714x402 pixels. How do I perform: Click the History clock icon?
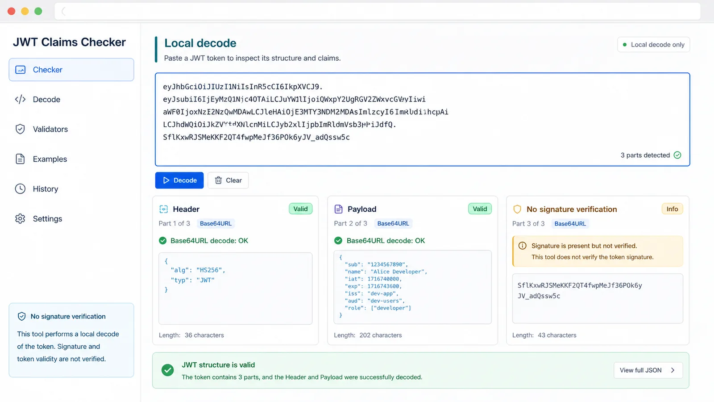pyautogui.click(x=20, y=189)
